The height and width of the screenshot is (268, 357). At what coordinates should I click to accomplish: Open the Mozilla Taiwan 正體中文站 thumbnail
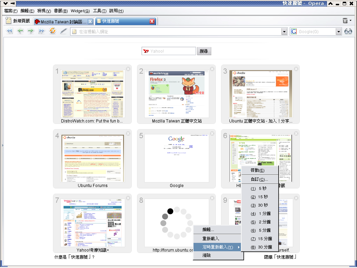click(x=177, y=94)
